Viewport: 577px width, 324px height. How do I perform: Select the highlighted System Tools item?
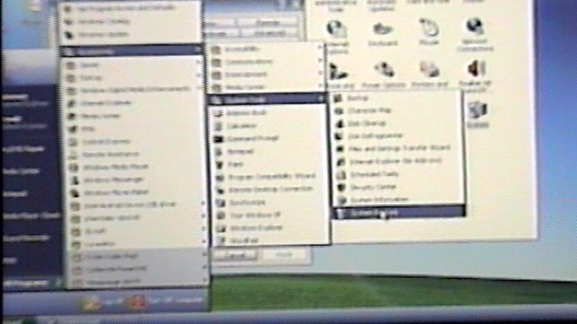pos(268,99)
